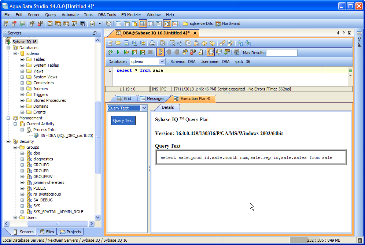Viewport: 365px width, 245px height.
Task: Click the reconnect plug icon in query toolbar
Action: click(x=185, y=52)
